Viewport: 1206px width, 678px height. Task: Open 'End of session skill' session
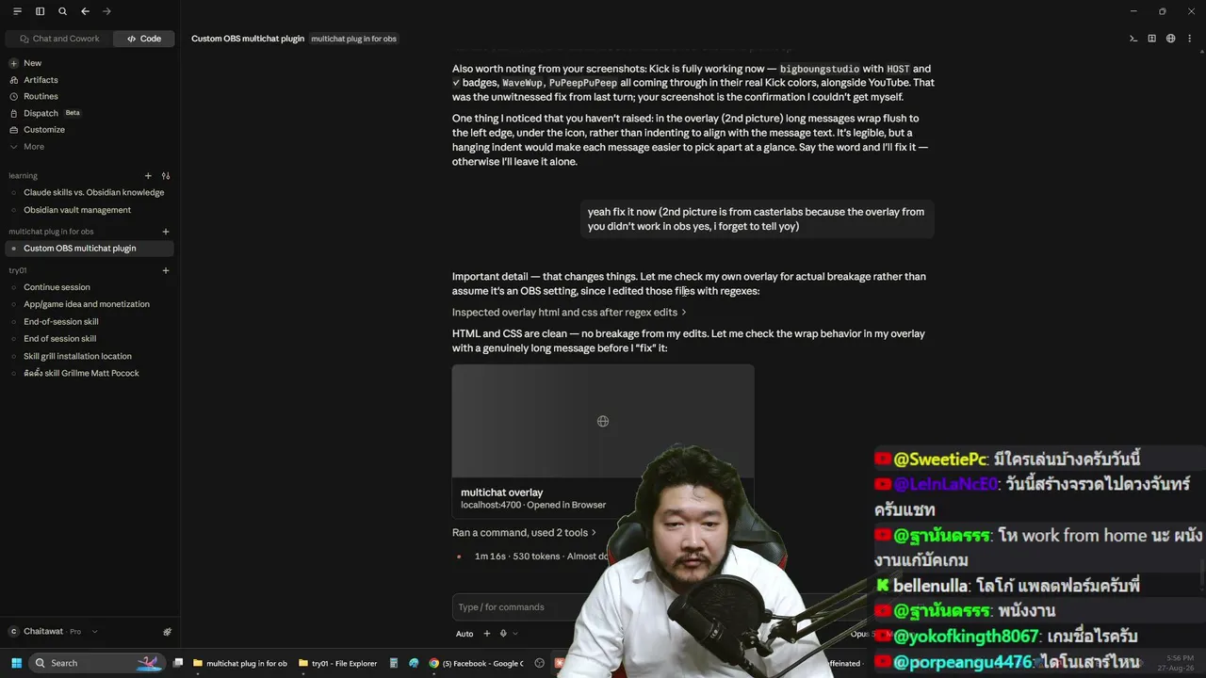tap(59, 339)
